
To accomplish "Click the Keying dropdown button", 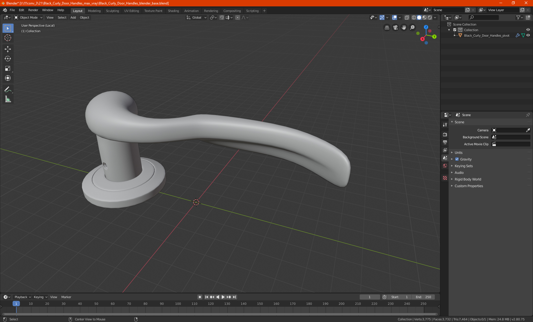I will click(40, 297).
